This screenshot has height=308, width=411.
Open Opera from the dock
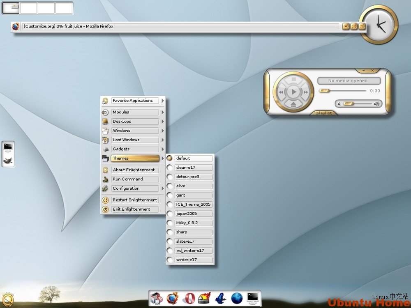pos(189,299)
